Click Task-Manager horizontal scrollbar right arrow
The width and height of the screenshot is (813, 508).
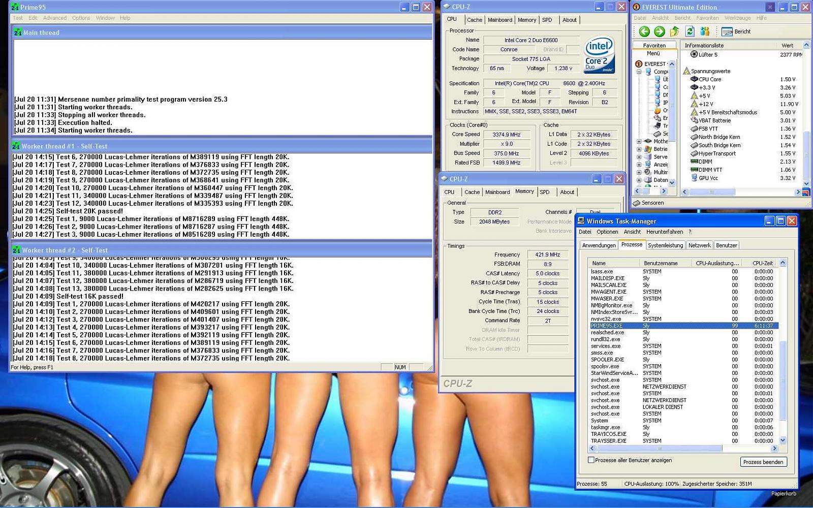774,449
